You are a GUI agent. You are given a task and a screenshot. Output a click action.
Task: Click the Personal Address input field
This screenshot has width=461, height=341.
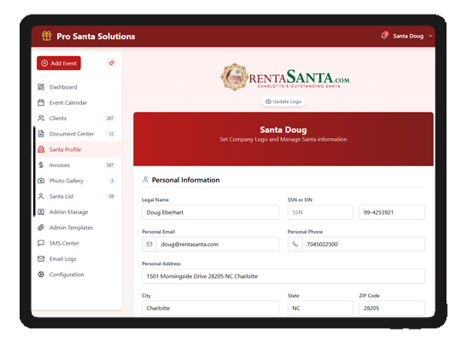283,276
